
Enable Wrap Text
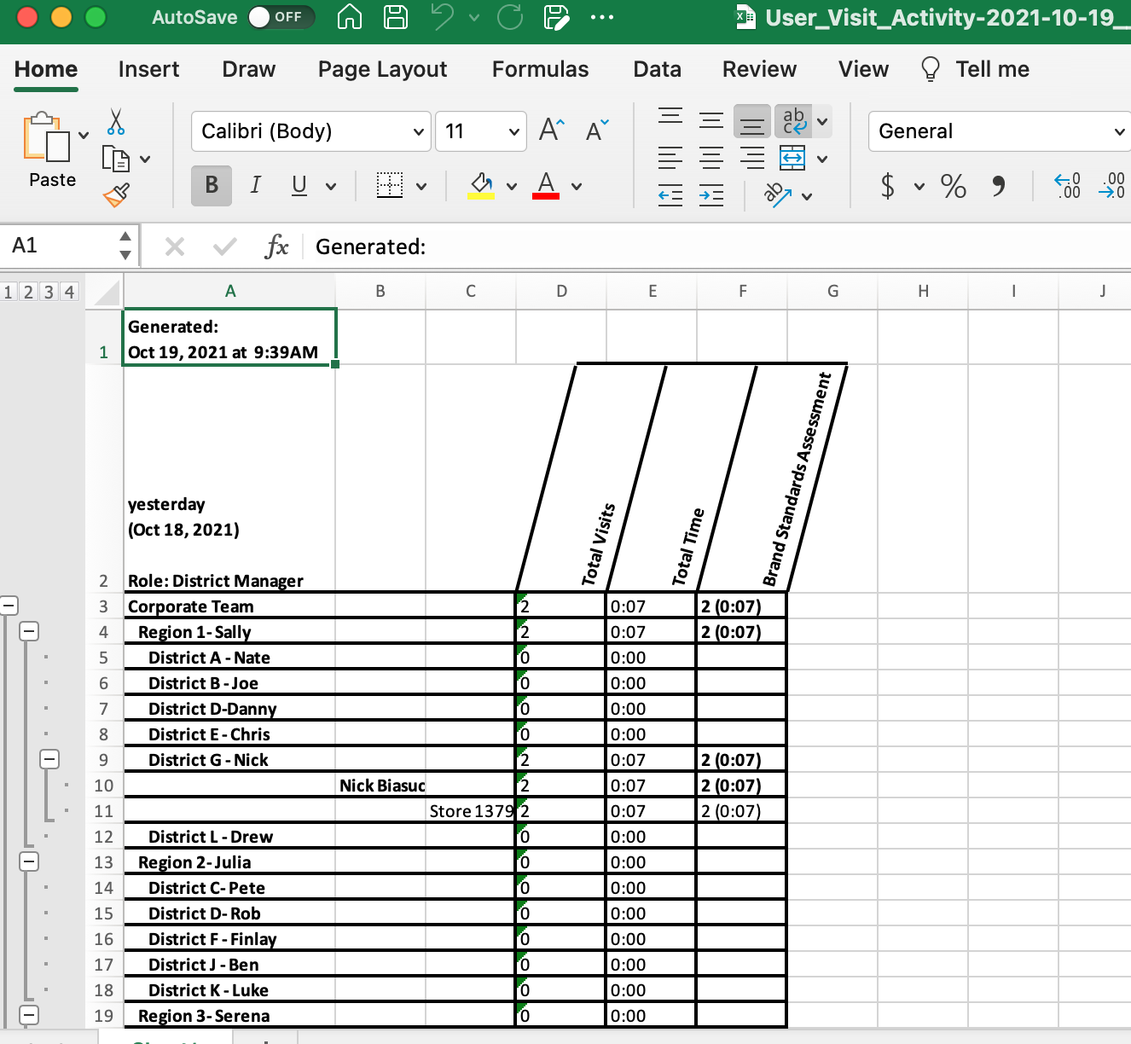(795, 121)
